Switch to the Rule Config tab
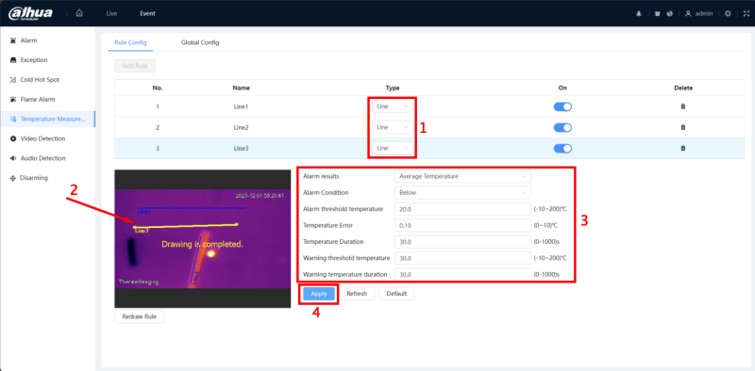Screen dimensions: 755x371 click(130, 42)
